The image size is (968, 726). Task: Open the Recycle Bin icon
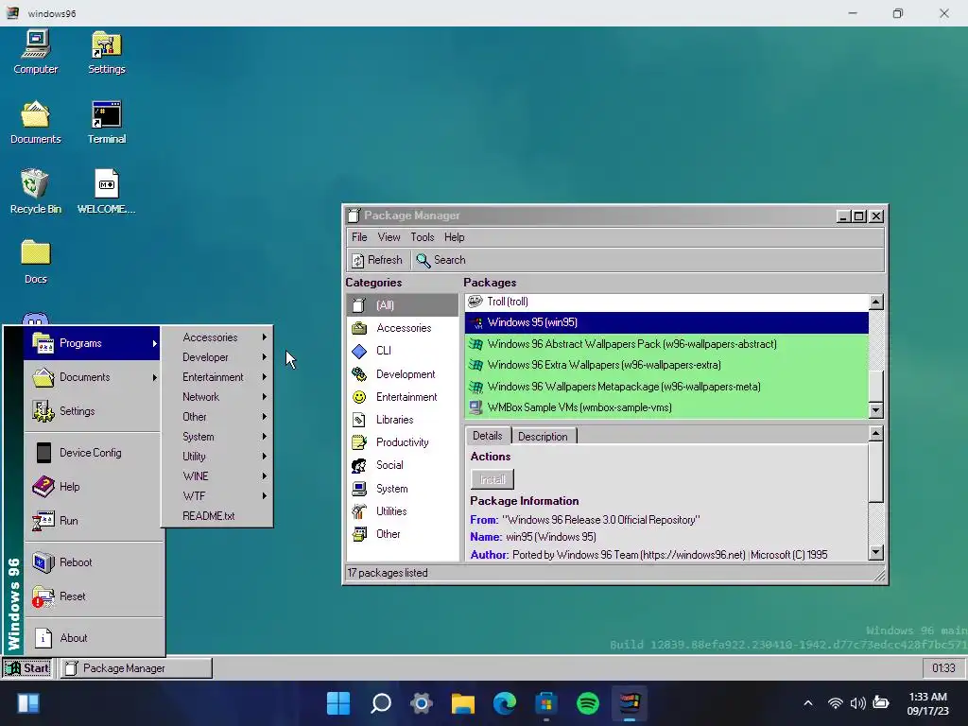click(x=36, y=191)
